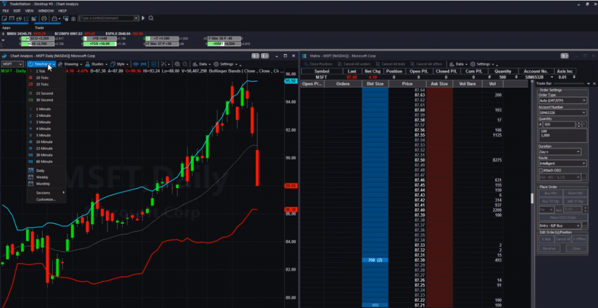This screenshot has height=308, width=598.
Task: Open the Order Type dropdown Auto (LMT/STP)
Action: 562,101
